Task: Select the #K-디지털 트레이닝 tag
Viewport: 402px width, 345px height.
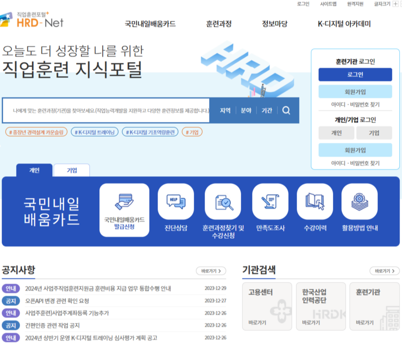Action: click(x=94, y=132)
